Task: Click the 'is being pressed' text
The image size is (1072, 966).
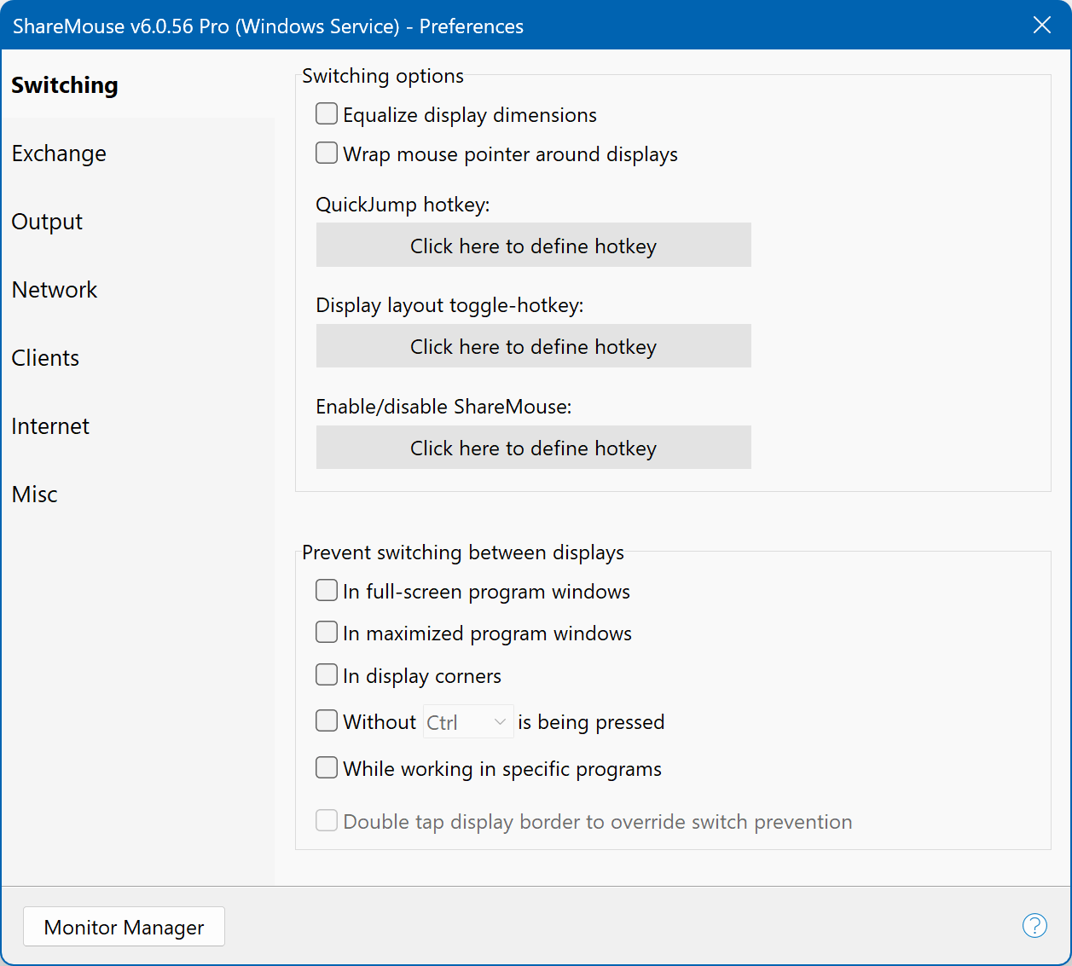Action: 591,722
